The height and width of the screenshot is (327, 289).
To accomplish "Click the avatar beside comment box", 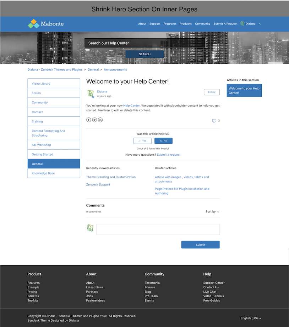I will (x=90, y=228).
